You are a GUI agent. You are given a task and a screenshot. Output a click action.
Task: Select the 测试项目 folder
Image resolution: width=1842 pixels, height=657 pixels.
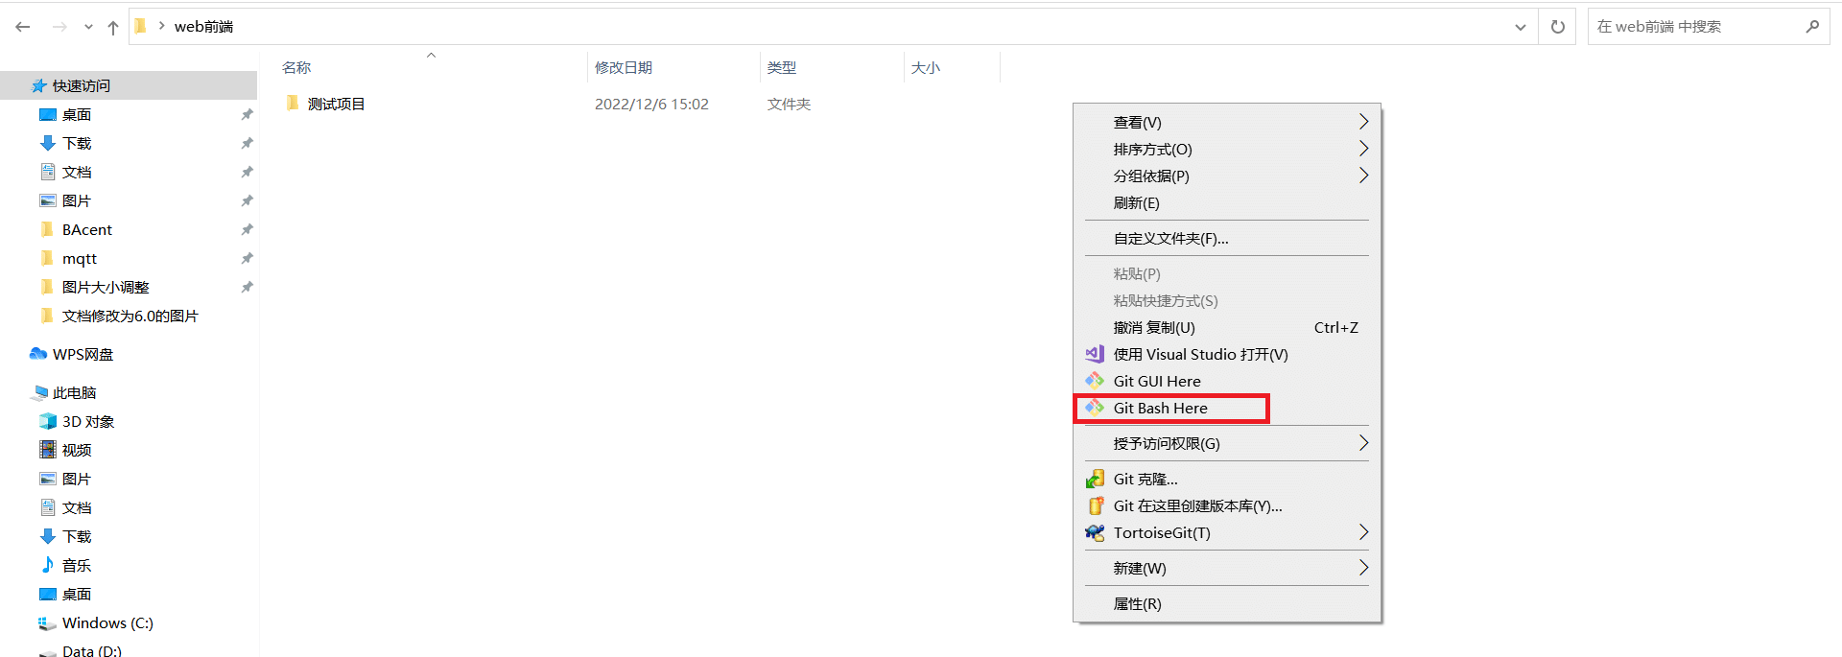coord(336,105)
